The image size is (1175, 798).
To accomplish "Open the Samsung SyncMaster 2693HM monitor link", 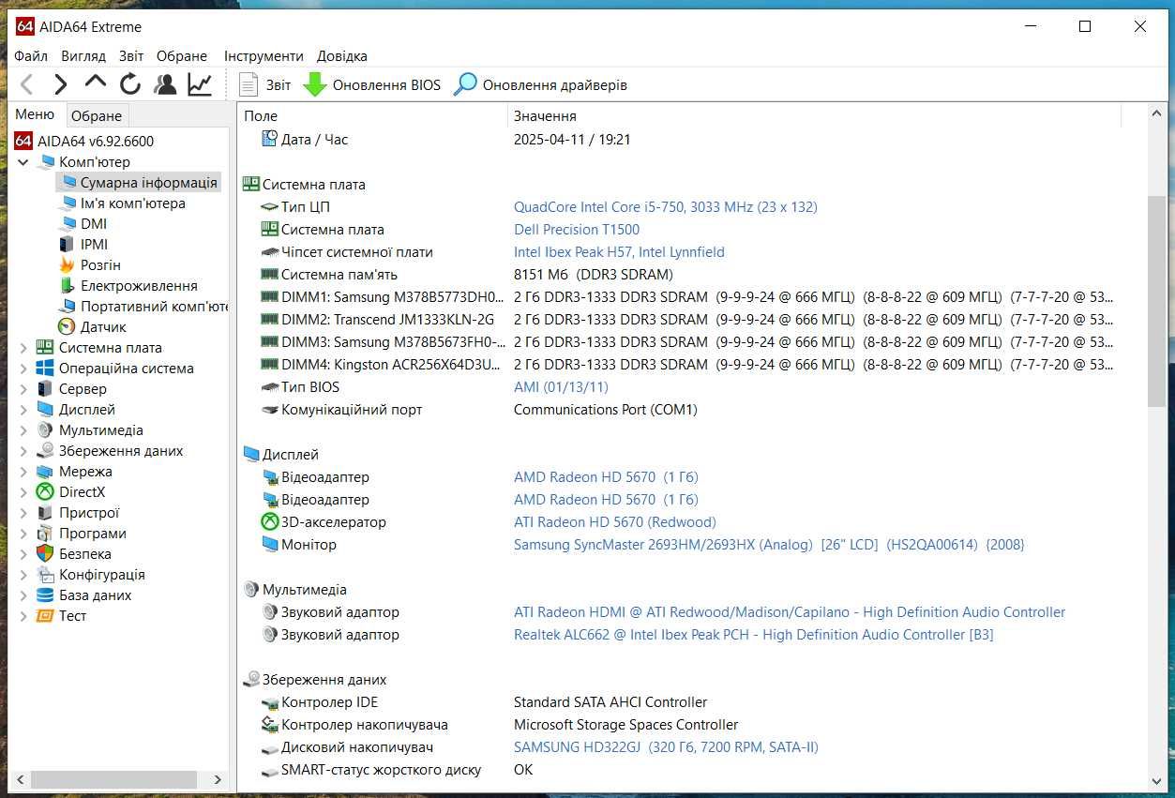I will [x=769, y=544].
